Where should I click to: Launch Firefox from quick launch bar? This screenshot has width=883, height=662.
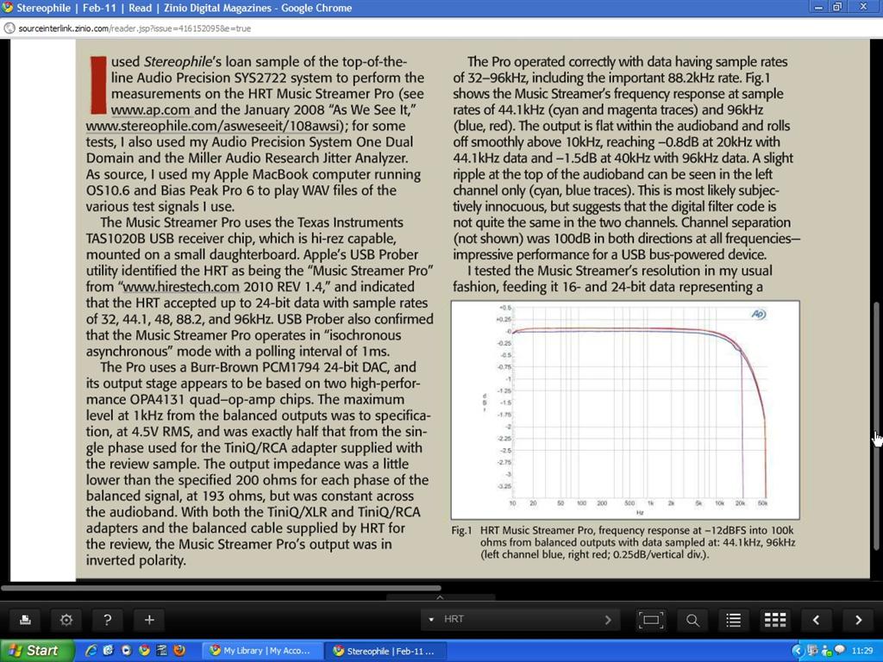click(179, 651)
